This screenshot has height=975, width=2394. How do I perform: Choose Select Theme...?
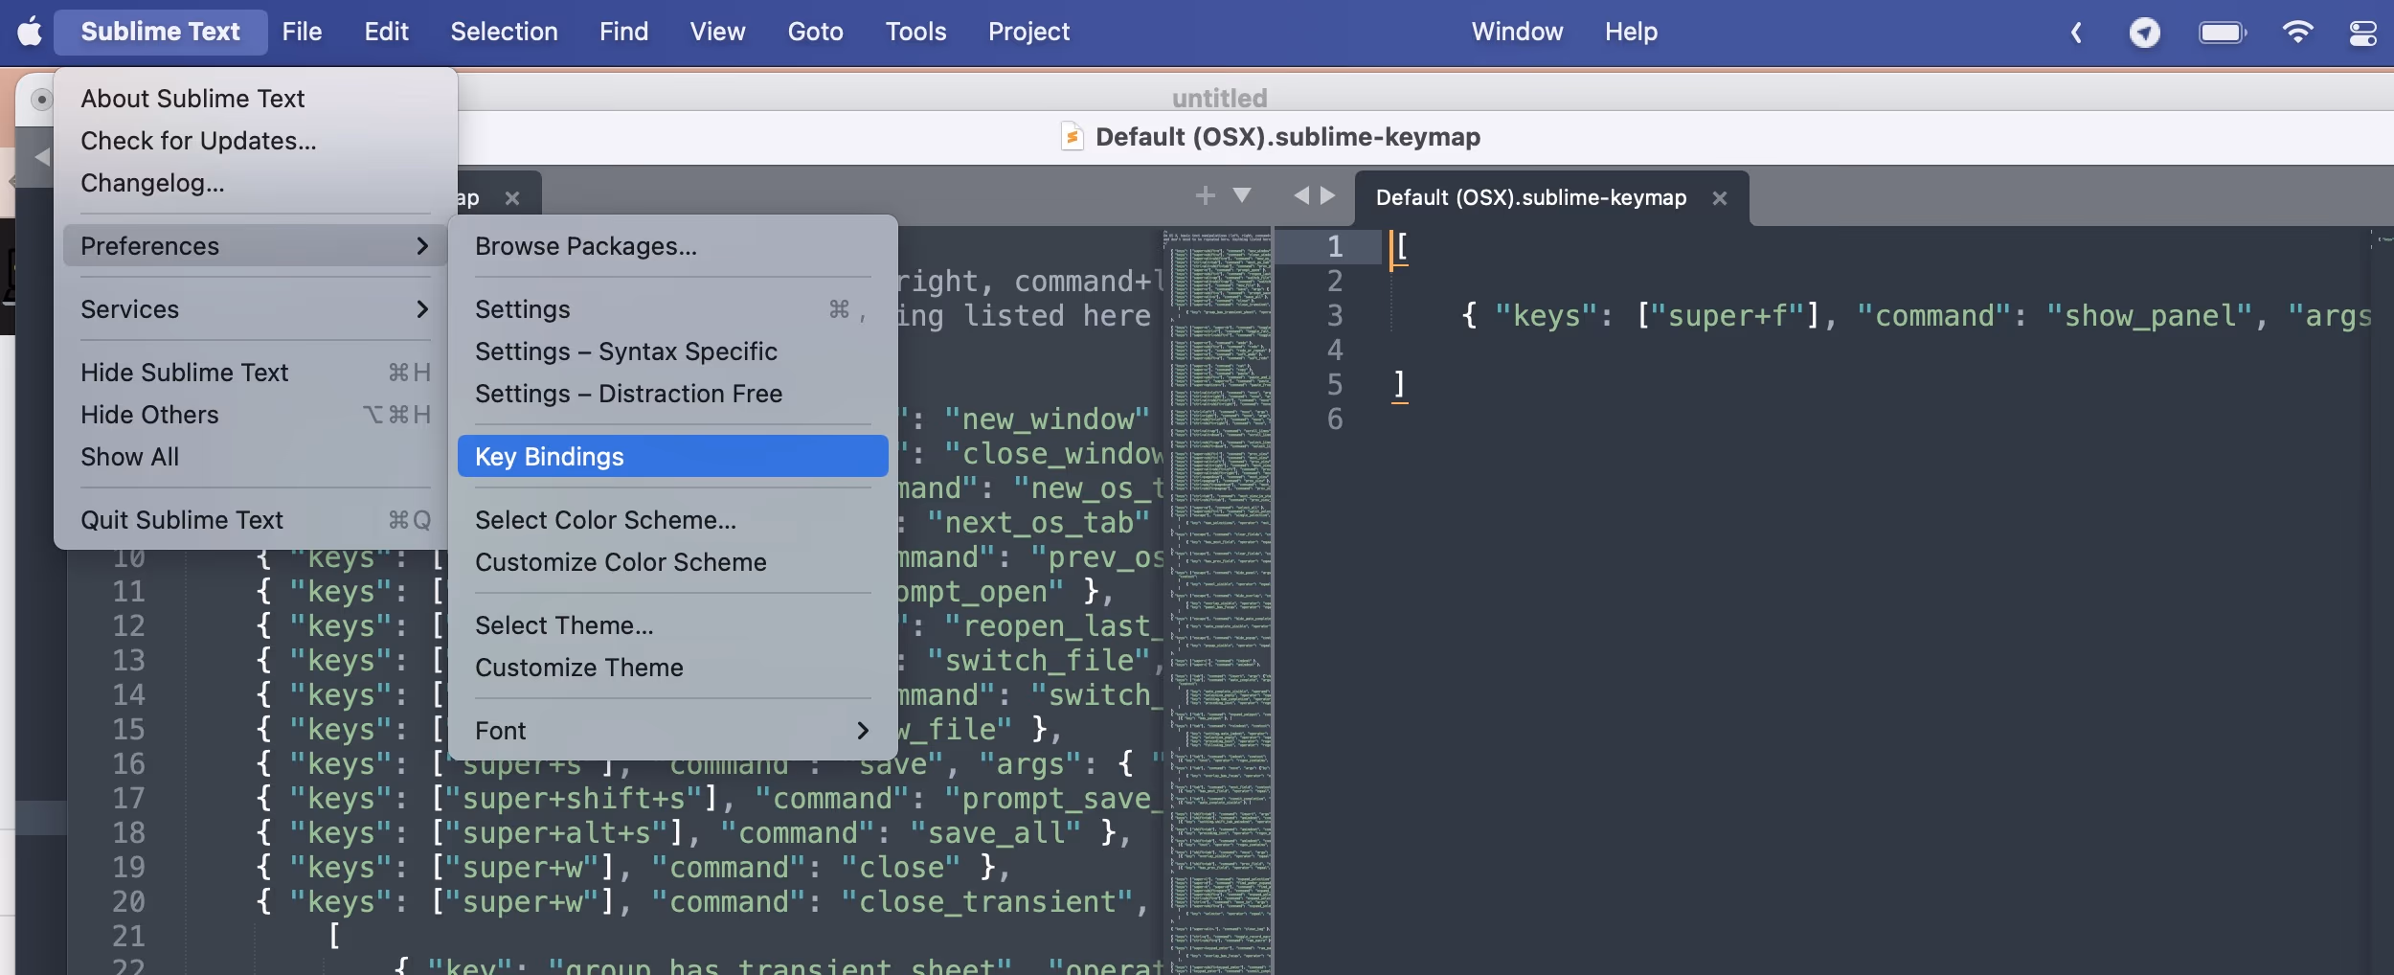tap(672, 625)
